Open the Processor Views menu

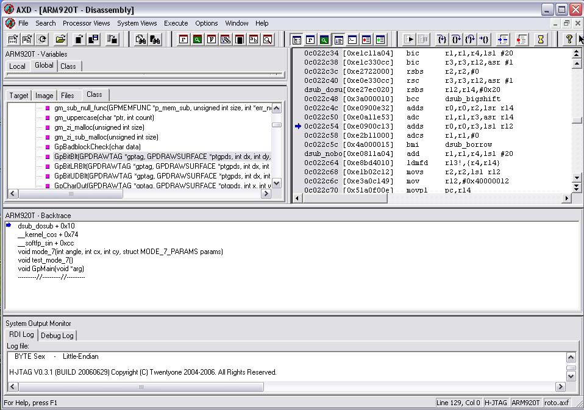86,23
